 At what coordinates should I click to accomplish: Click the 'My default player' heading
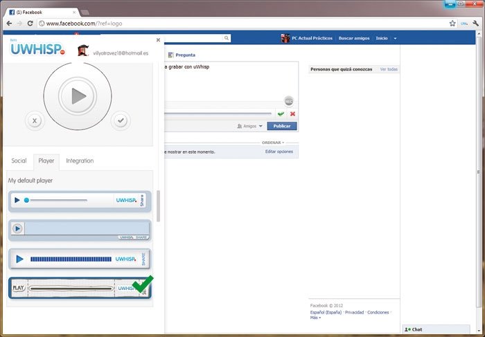tap(30, 181)
